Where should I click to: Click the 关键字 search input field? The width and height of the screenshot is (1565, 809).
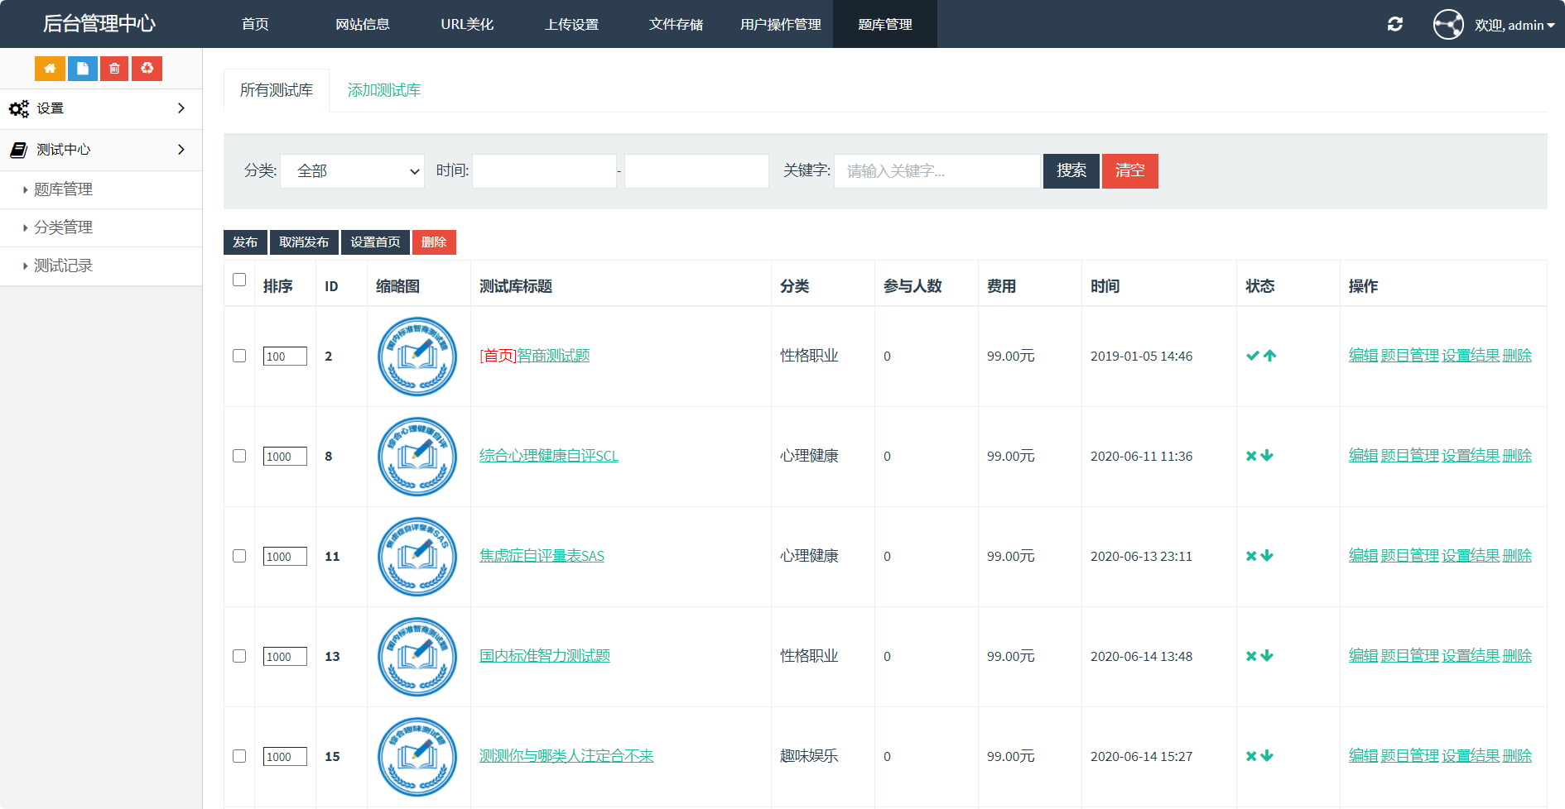click(x=937, y=171)
